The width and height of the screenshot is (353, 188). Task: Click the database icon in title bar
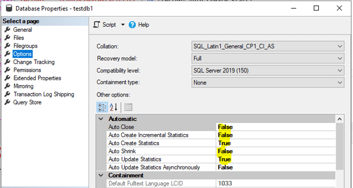9,8
